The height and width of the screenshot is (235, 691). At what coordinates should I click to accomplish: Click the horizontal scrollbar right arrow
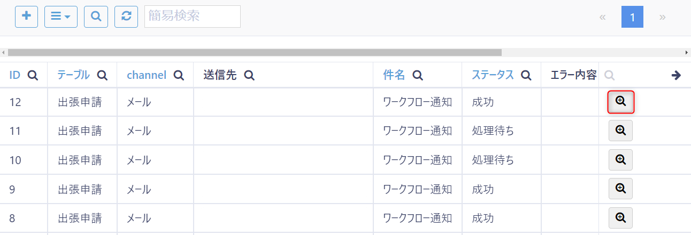[x=687, y=53]
